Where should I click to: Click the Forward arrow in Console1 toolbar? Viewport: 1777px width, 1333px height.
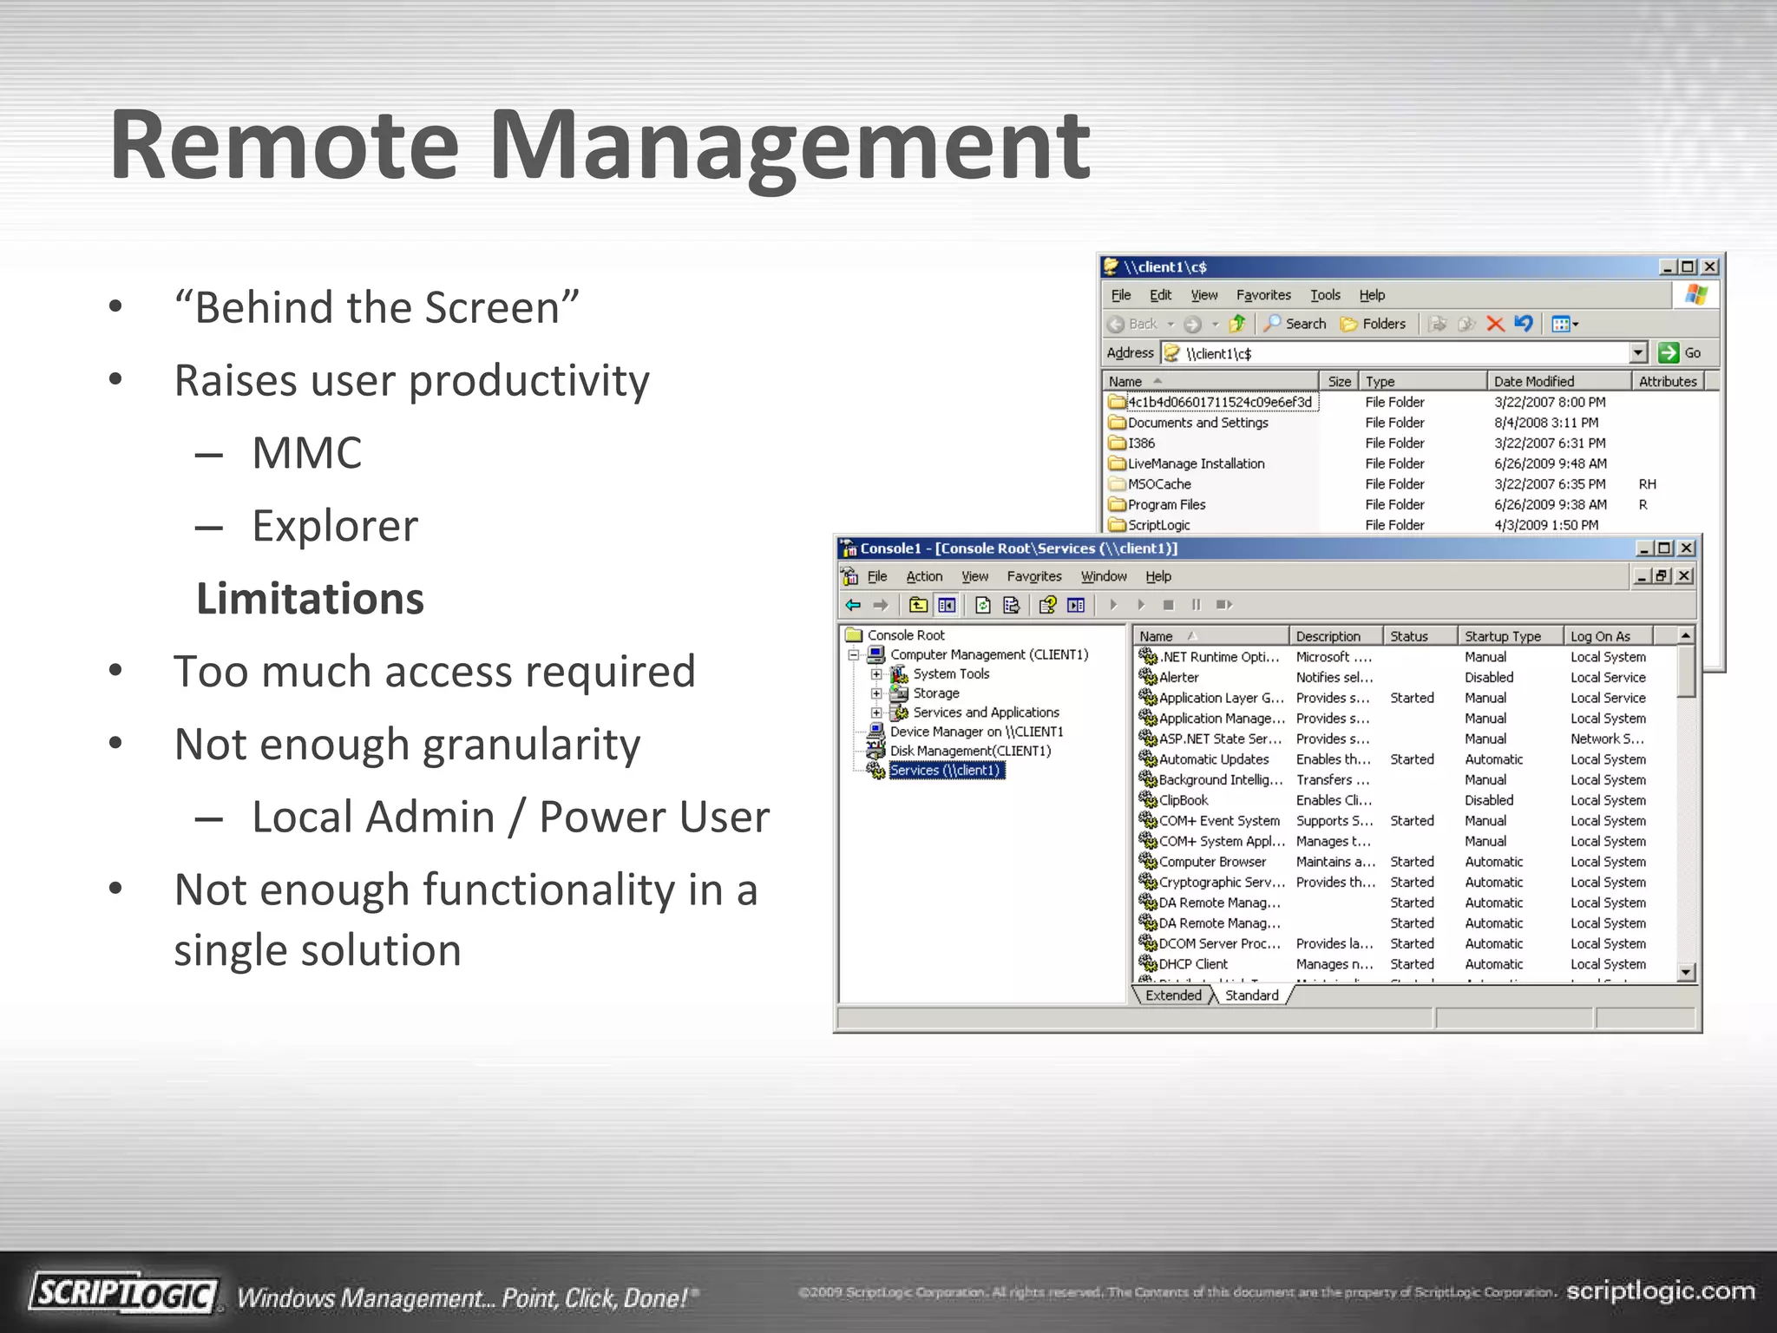point(881,605)
